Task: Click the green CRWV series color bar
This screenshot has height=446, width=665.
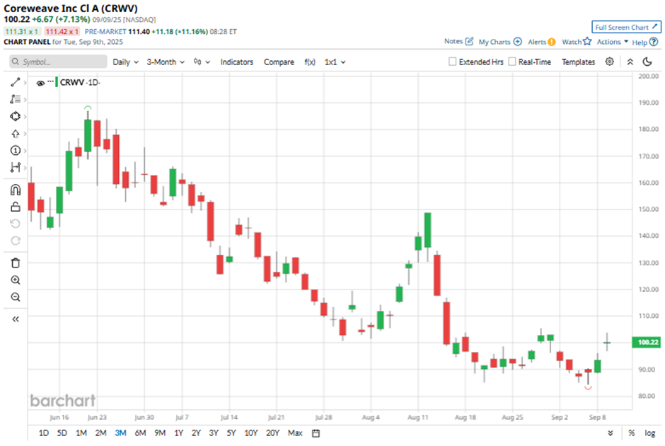Action: tap(57, 82)
